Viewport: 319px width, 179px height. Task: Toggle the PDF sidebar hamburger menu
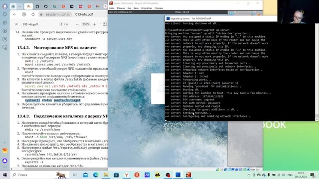tap(16, 24)
